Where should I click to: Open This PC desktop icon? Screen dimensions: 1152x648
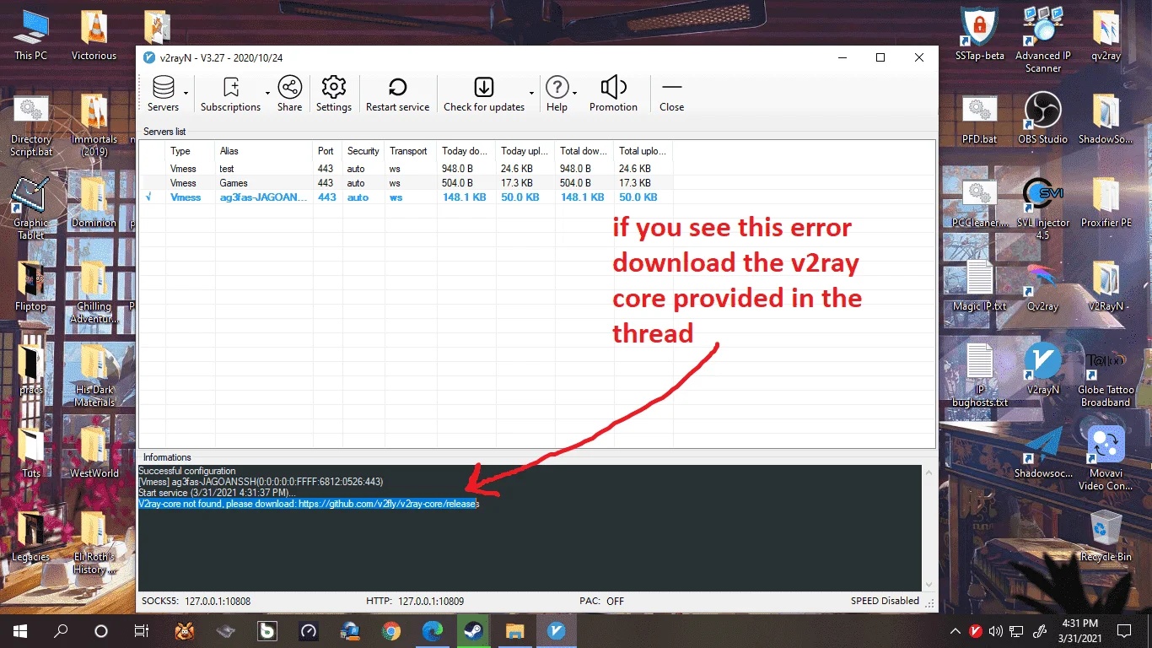[x=30, y=36]
